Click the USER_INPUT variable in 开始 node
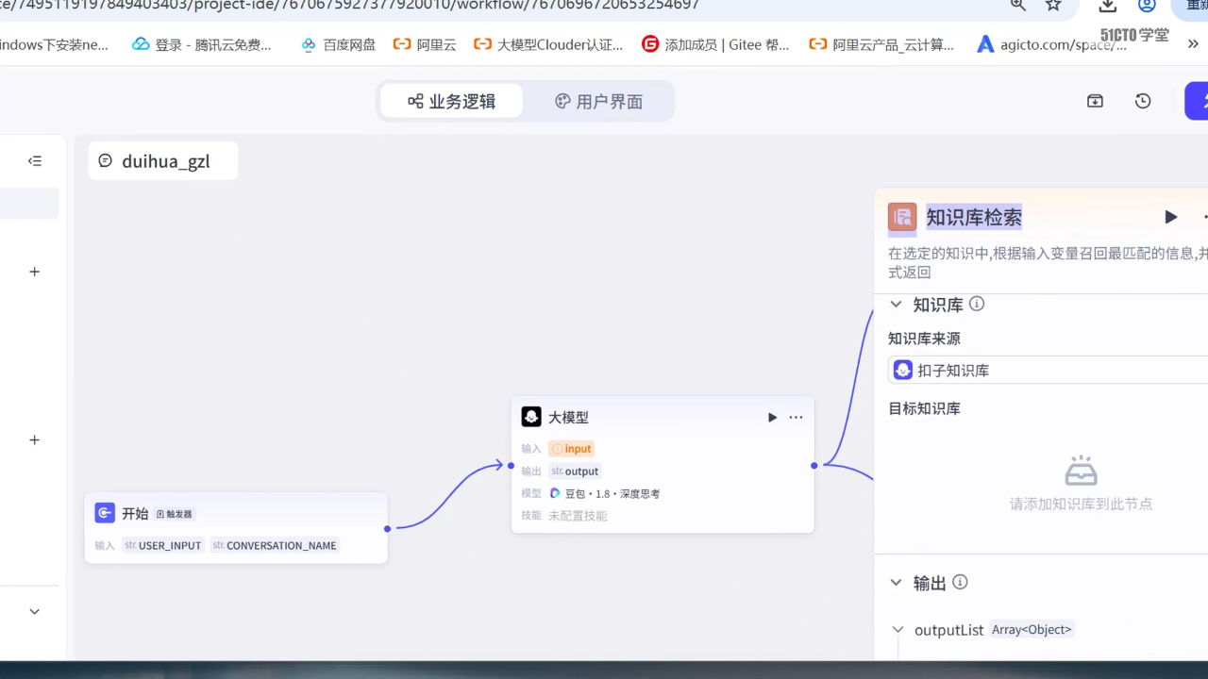Viewport: 1208px width, 679px height. point(163,545)
